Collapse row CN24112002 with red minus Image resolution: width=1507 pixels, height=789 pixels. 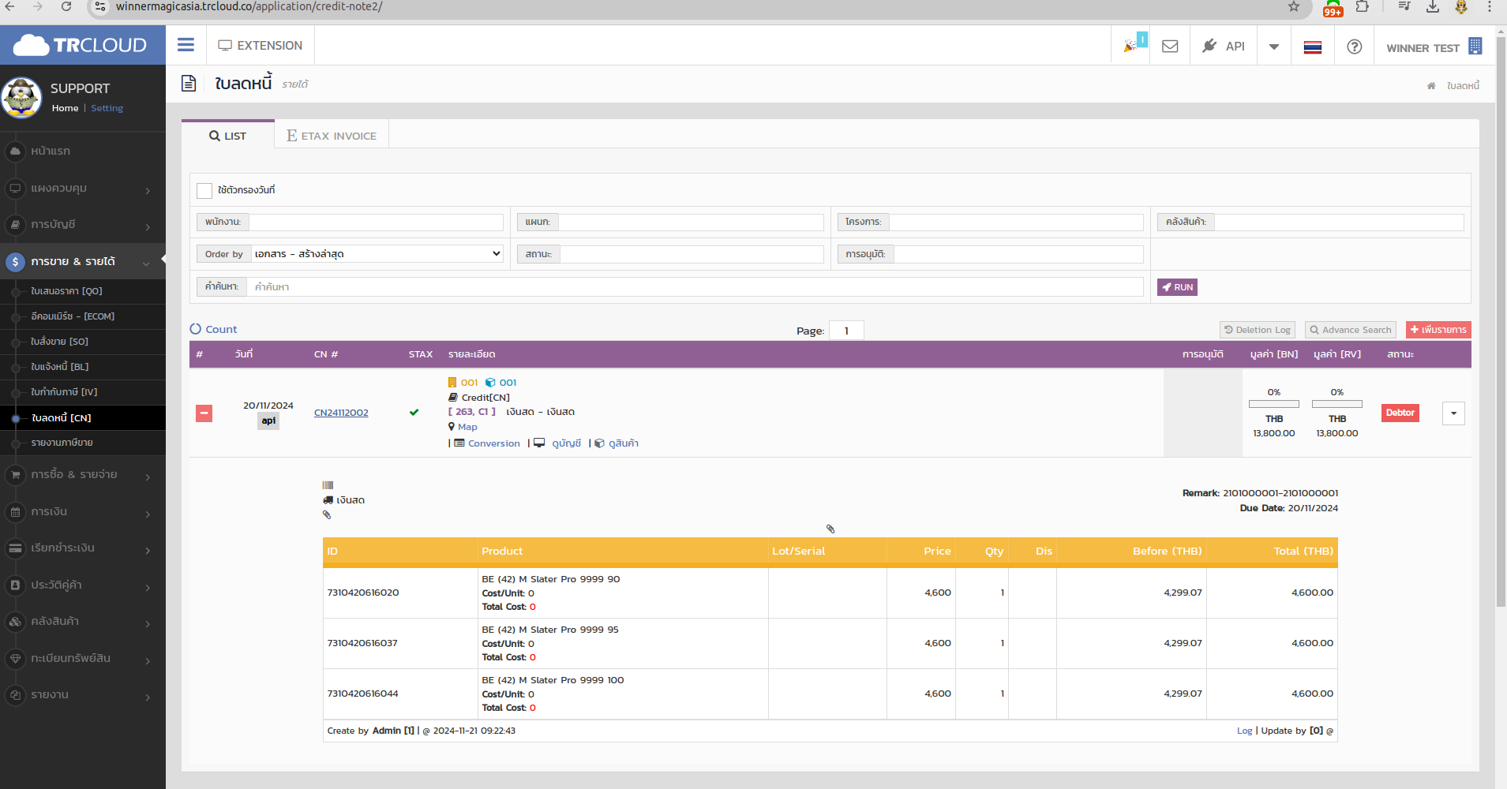click(x=204, y=413)
